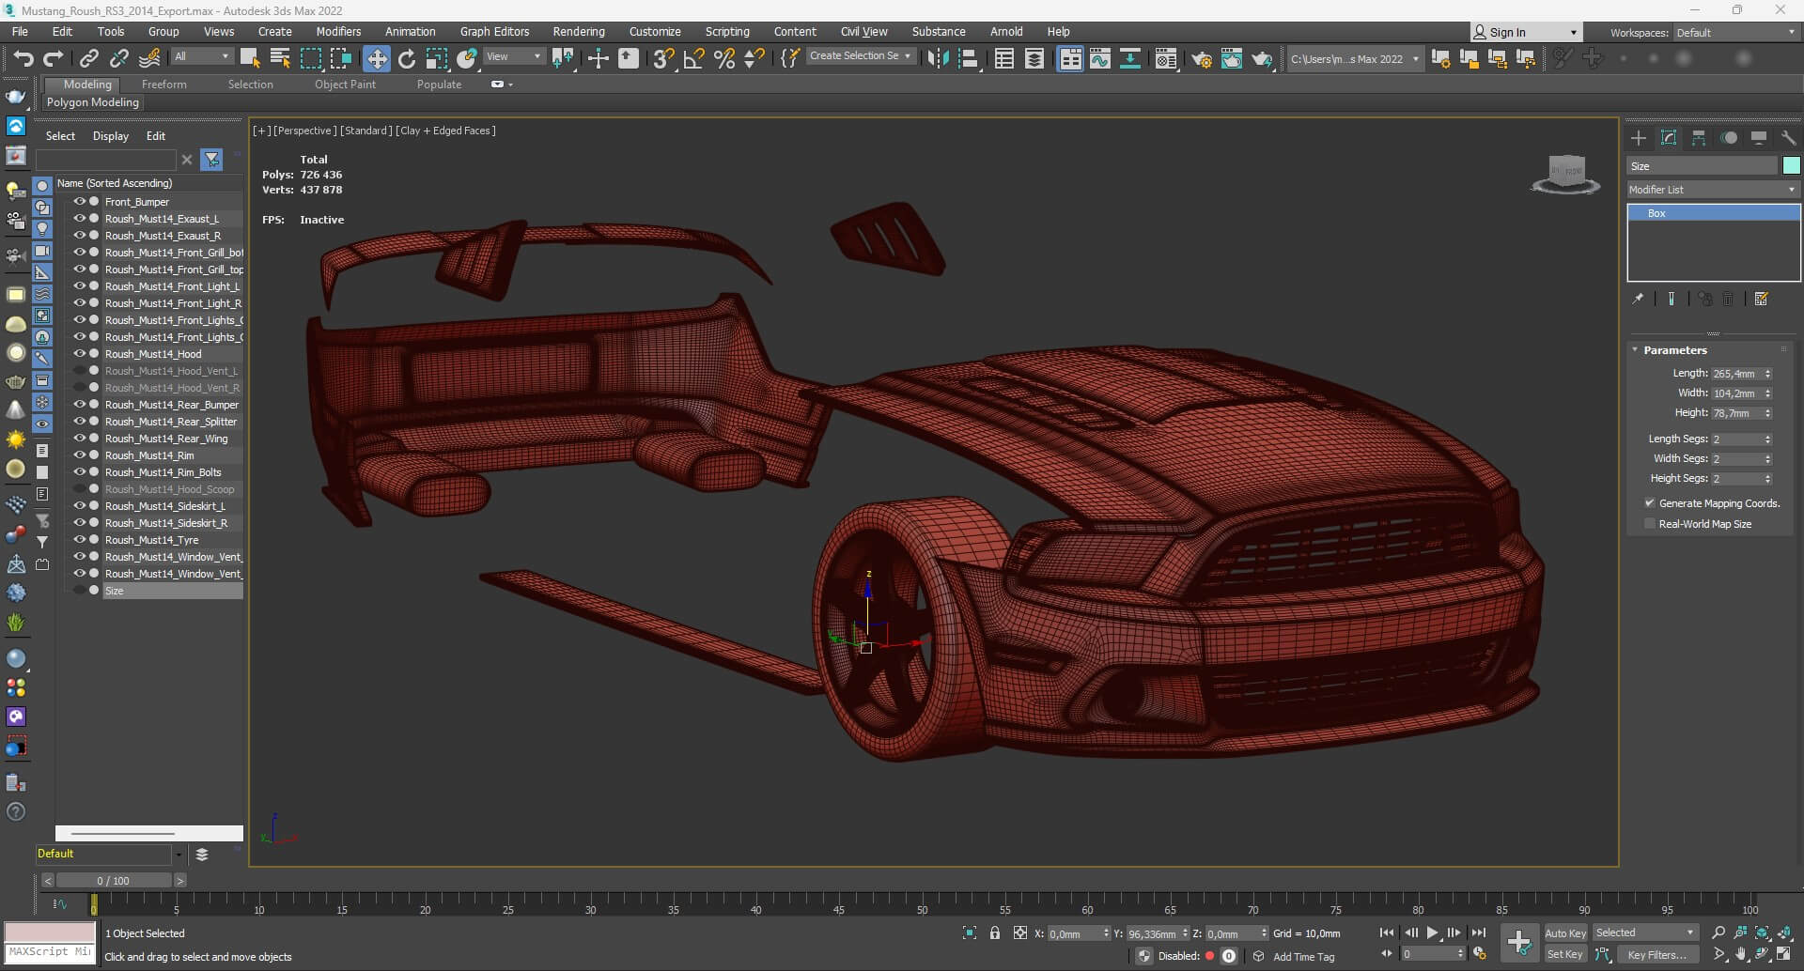Activate the Select and Rotate tool

pos(407,58)
